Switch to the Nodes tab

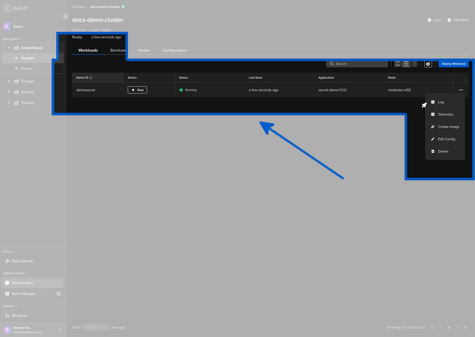coord(144,50)
